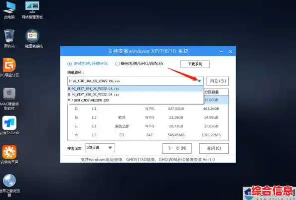Click the 463.26GB capacity cell
The image size is (296, 200).
(211, 109)
